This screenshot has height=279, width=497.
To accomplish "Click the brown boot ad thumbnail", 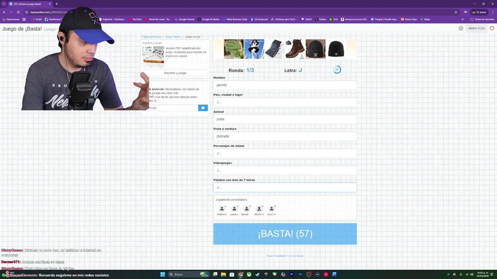I will [x=295, y=49].
